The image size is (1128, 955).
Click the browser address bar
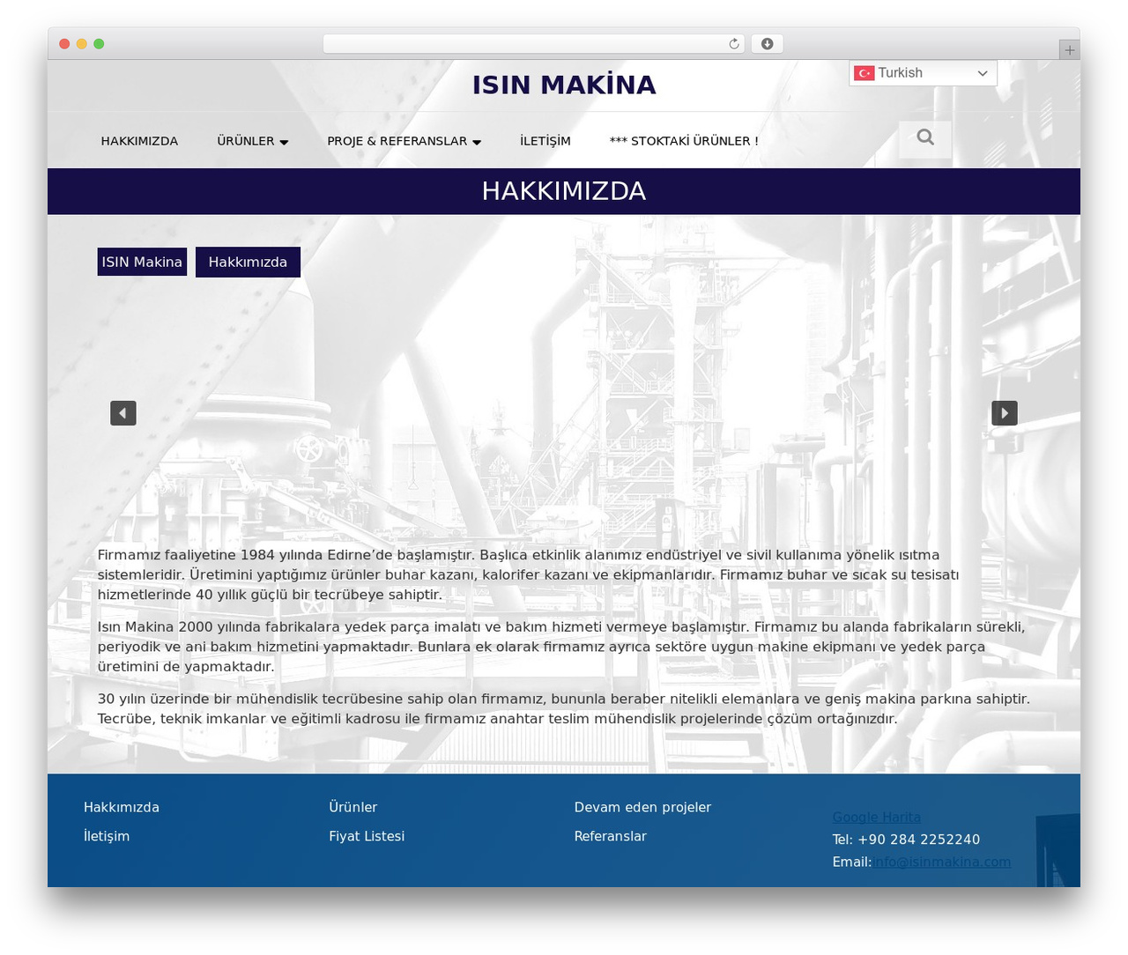[x=533, y=44]
